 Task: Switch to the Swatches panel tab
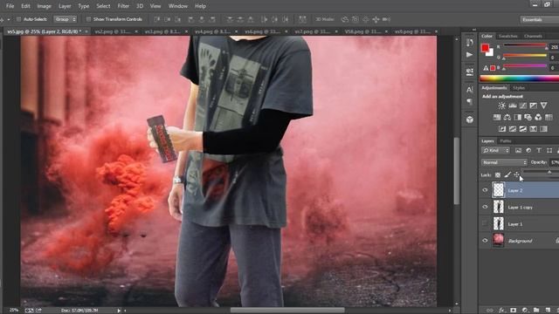tap(508, 37)
